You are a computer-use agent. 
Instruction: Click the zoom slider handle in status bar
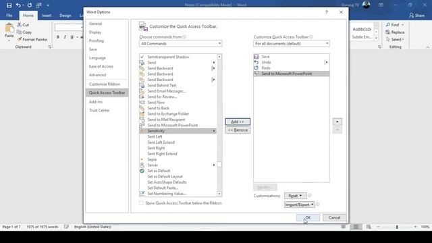[397, 227]
